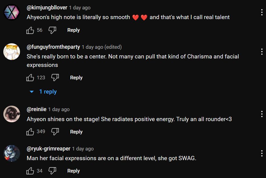Dislike the comment by @kimjungbllover

pyautogui.click(x=52, y=30)
